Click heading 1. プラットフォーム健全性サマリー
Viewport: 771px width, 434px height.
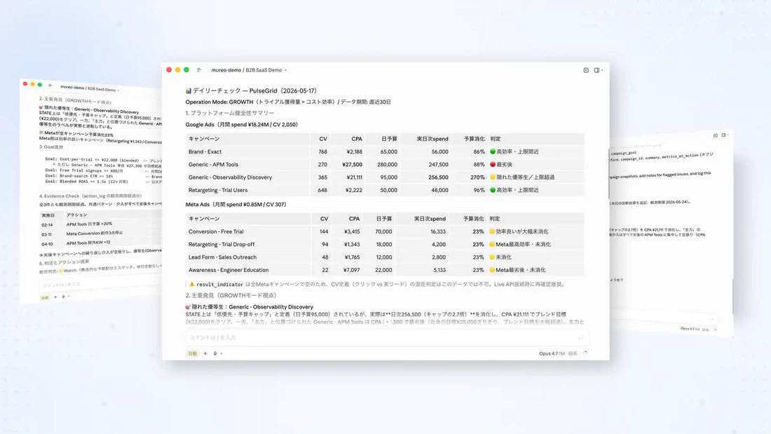230,113
